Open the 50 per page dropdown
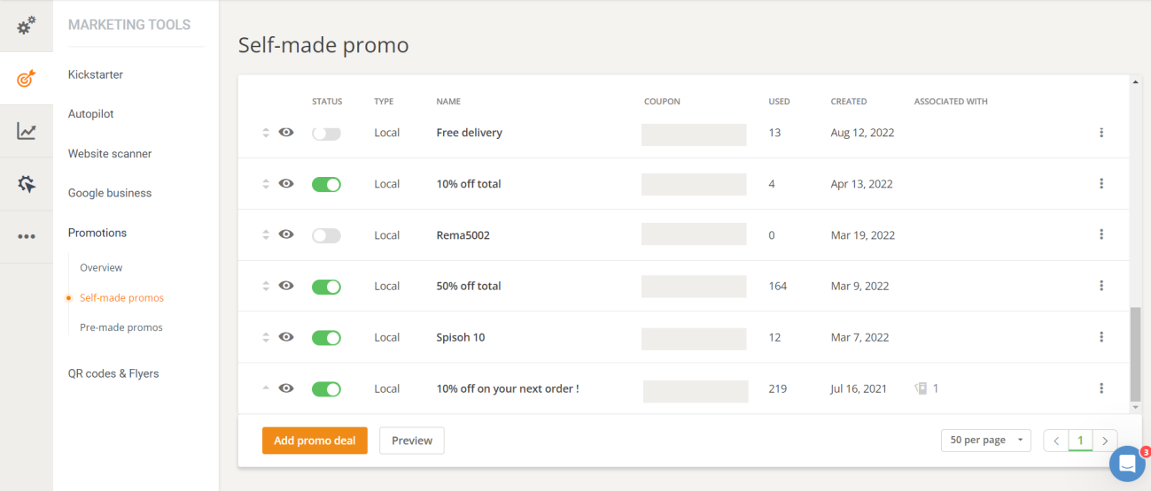This screenshot has height=491, width=1151. (985, 440)
